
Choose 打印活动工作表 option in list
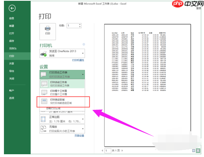(62, 84)
